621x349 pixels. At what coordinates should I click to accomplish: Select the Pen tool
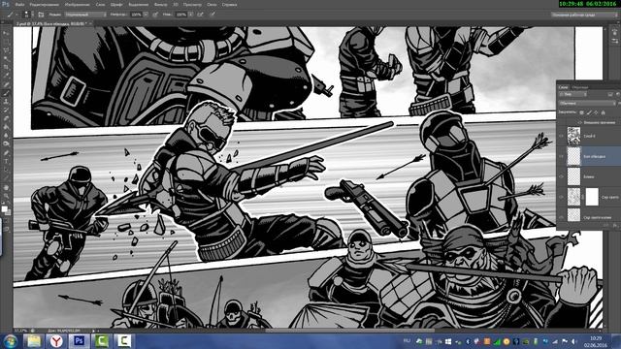pyautogui.click(x=7, y=153)
